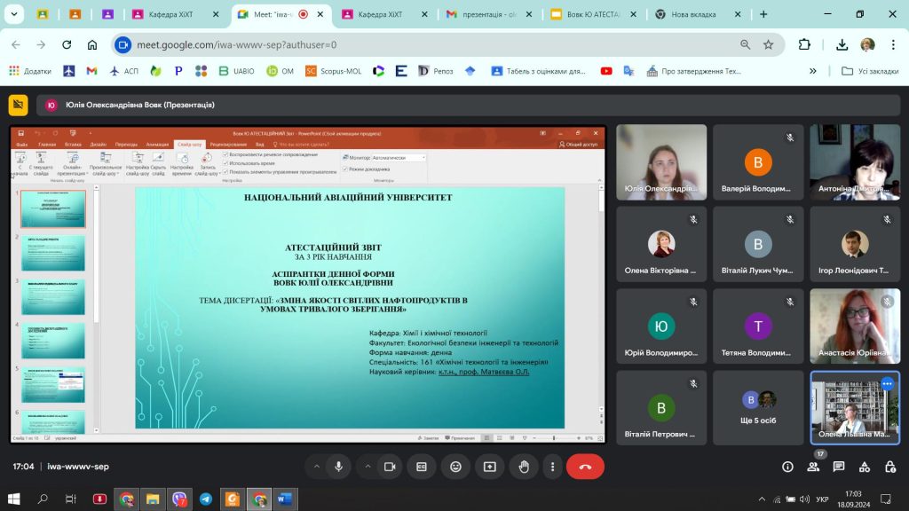
Task: Expand the camera video settings chevron
Action: pyautogui.click(x=368, y=467)
